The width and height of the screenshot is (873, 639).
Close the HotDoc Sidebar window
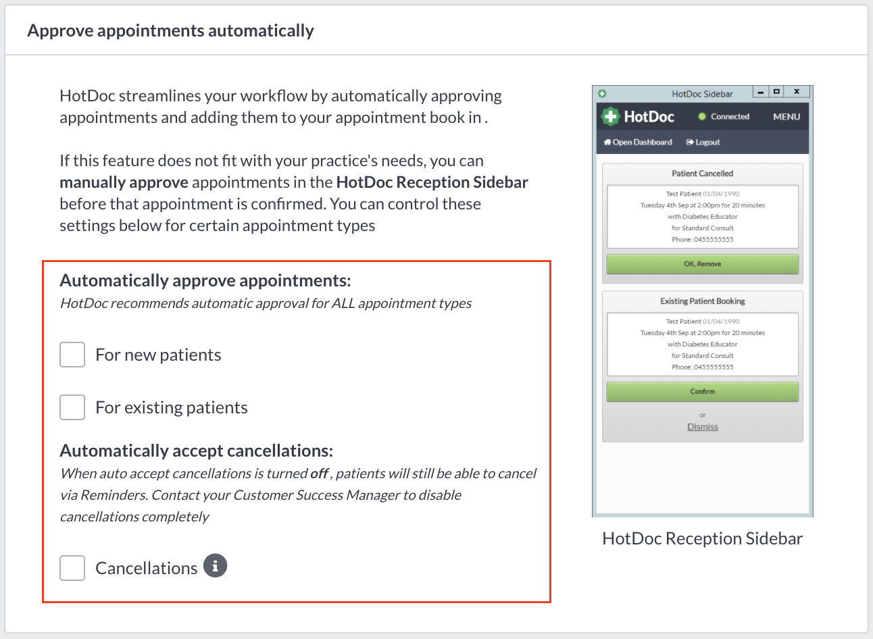click(797, 92)
